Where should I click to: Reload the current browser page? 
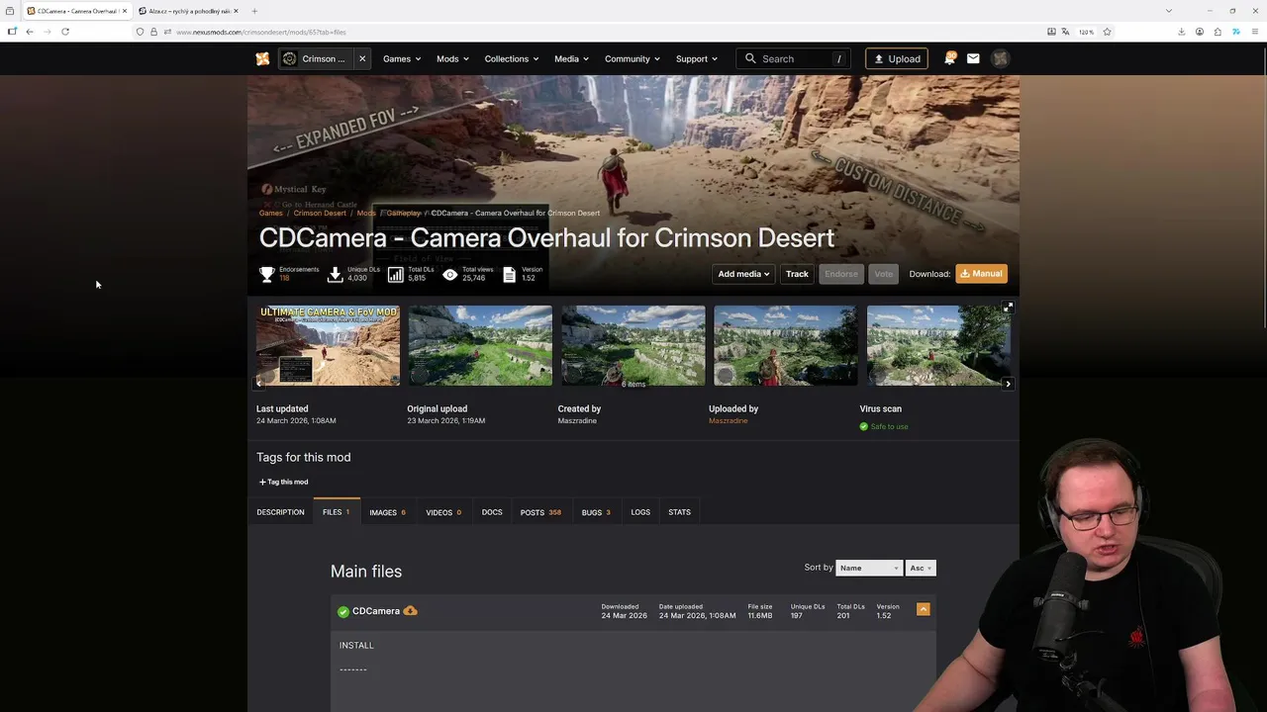click(x=65, y=32)
